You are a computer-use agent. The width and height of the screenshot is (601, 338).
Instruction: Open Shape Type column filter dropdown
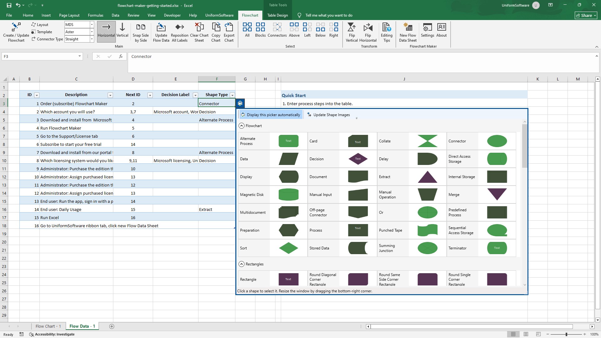[x=232, y=95]
